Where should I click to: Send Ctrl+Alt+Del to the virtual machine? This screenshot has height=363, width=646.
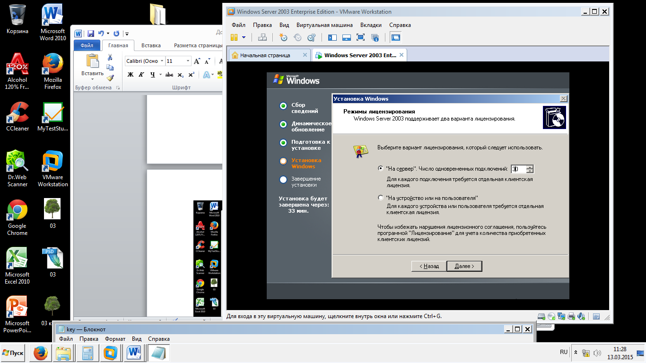(262, 37)
